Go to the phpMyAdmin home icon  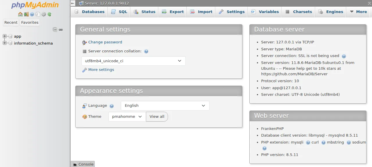20,14
